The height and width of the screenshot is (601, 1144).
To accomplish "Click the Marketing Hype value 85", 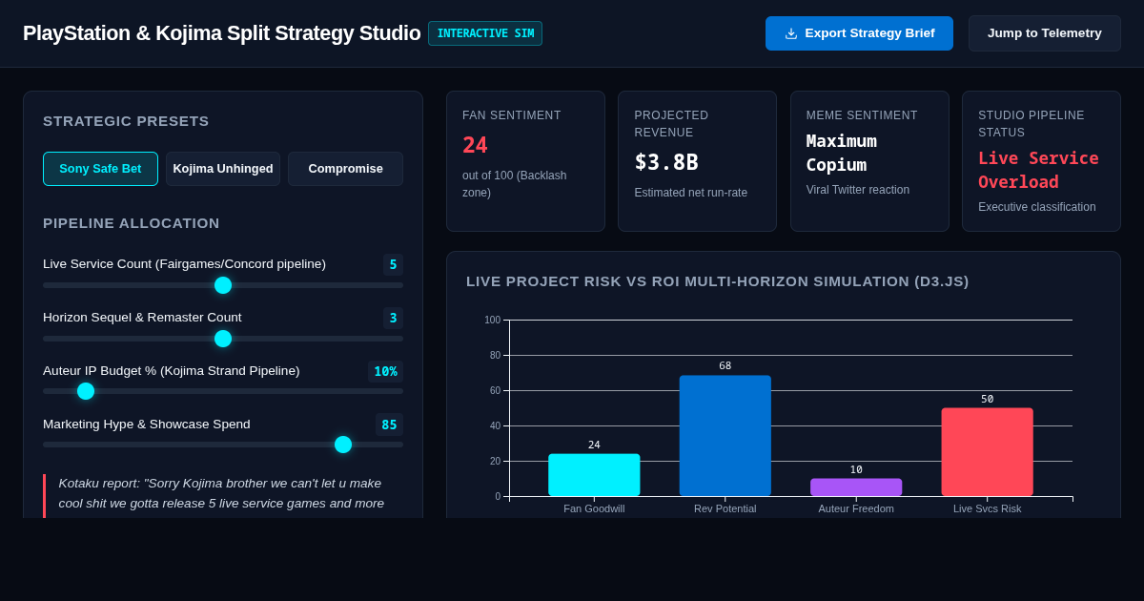I will [x=389, y=425].
